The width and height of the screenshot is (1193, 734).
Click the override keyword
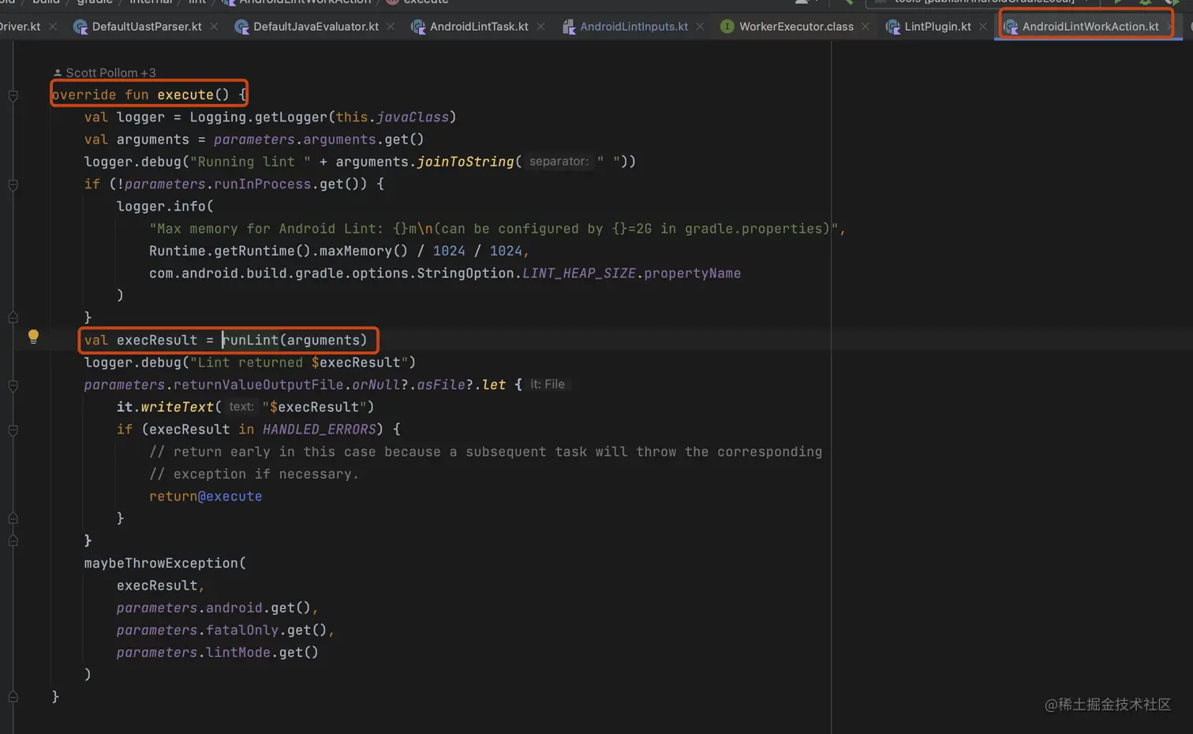tap(84, 95)
